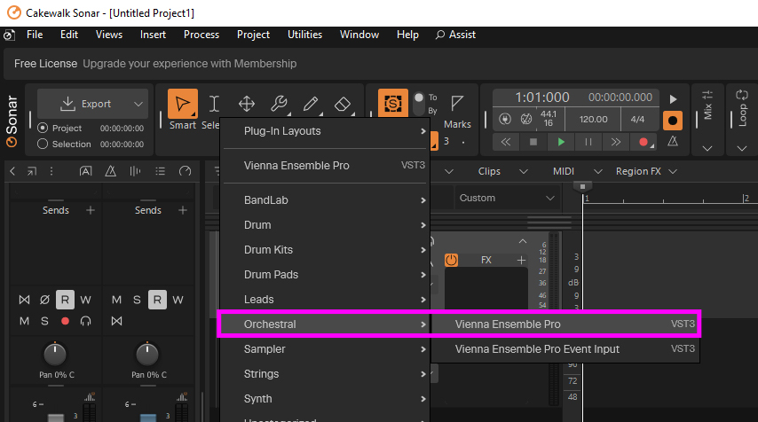Open the Drum Kits submenu
758x422 pixels.
coord(325,250)
